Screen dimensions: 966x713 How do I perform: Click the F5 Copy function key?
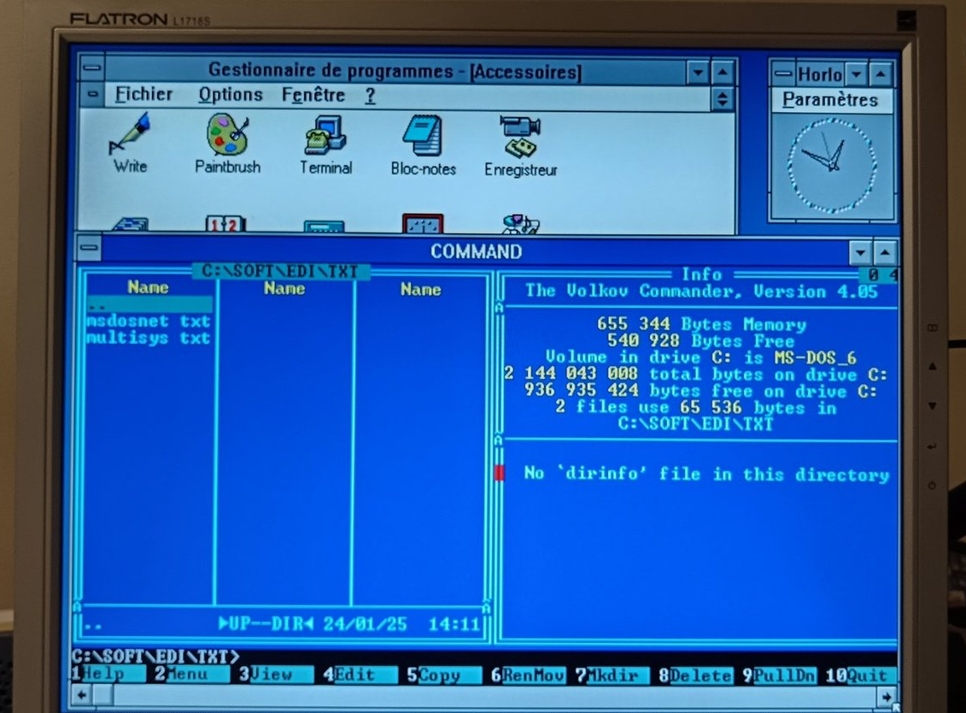tap(443, 675)
